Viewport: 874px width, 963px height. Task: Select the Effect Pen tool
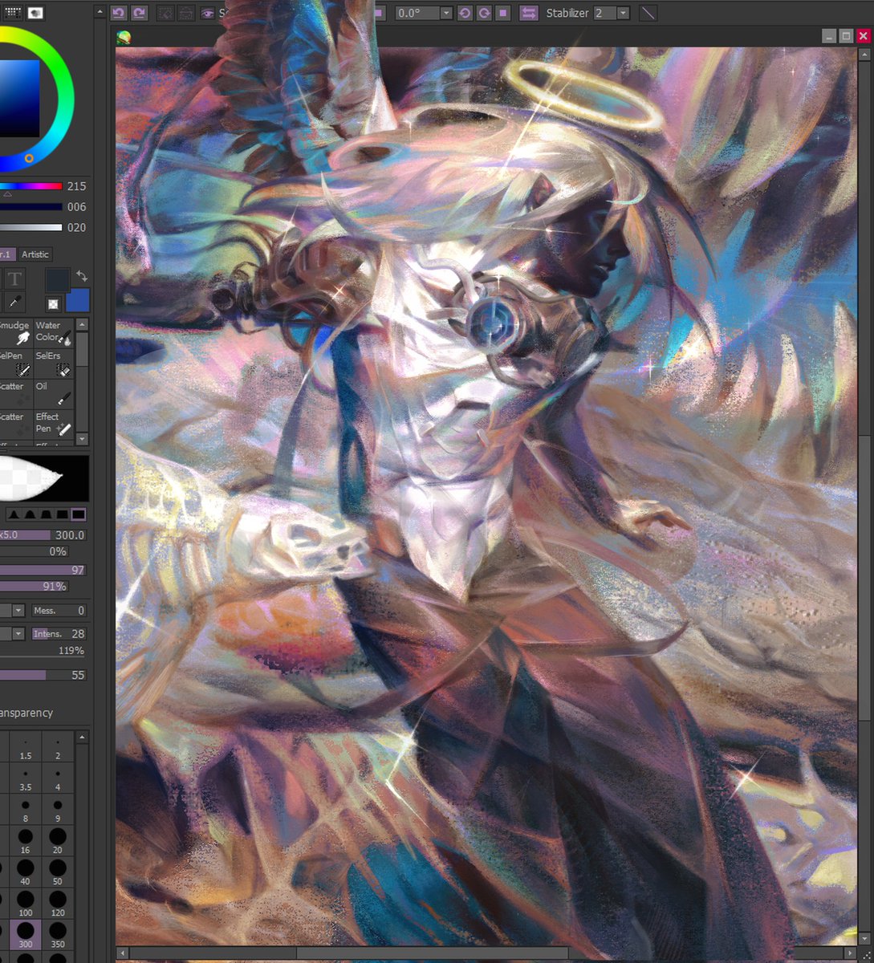click(53, 425)
